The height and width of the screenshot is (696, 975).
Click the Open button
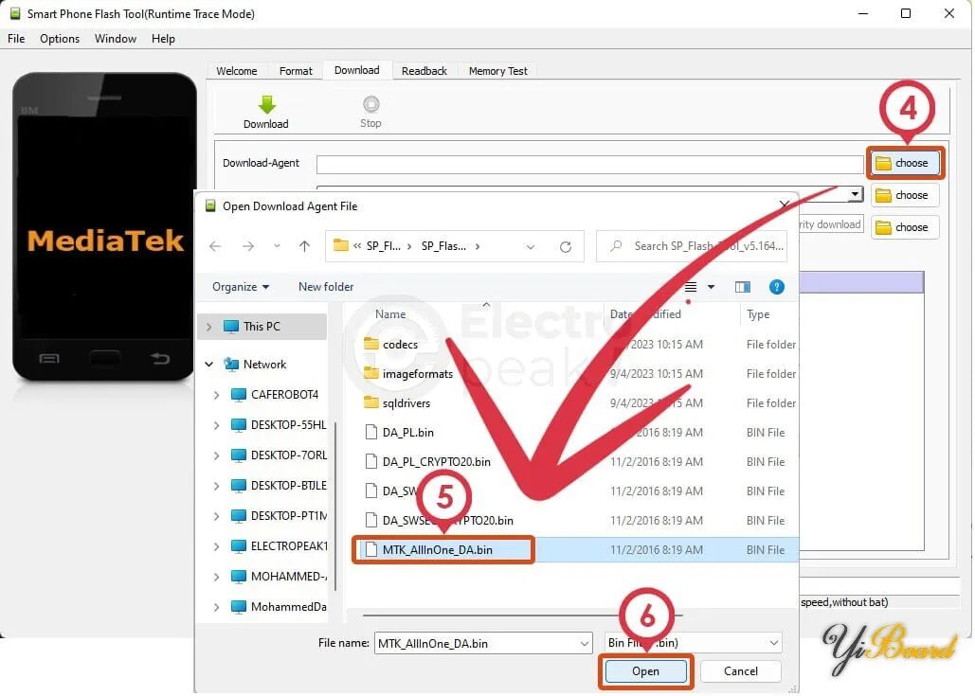click(x=645, y=671)
